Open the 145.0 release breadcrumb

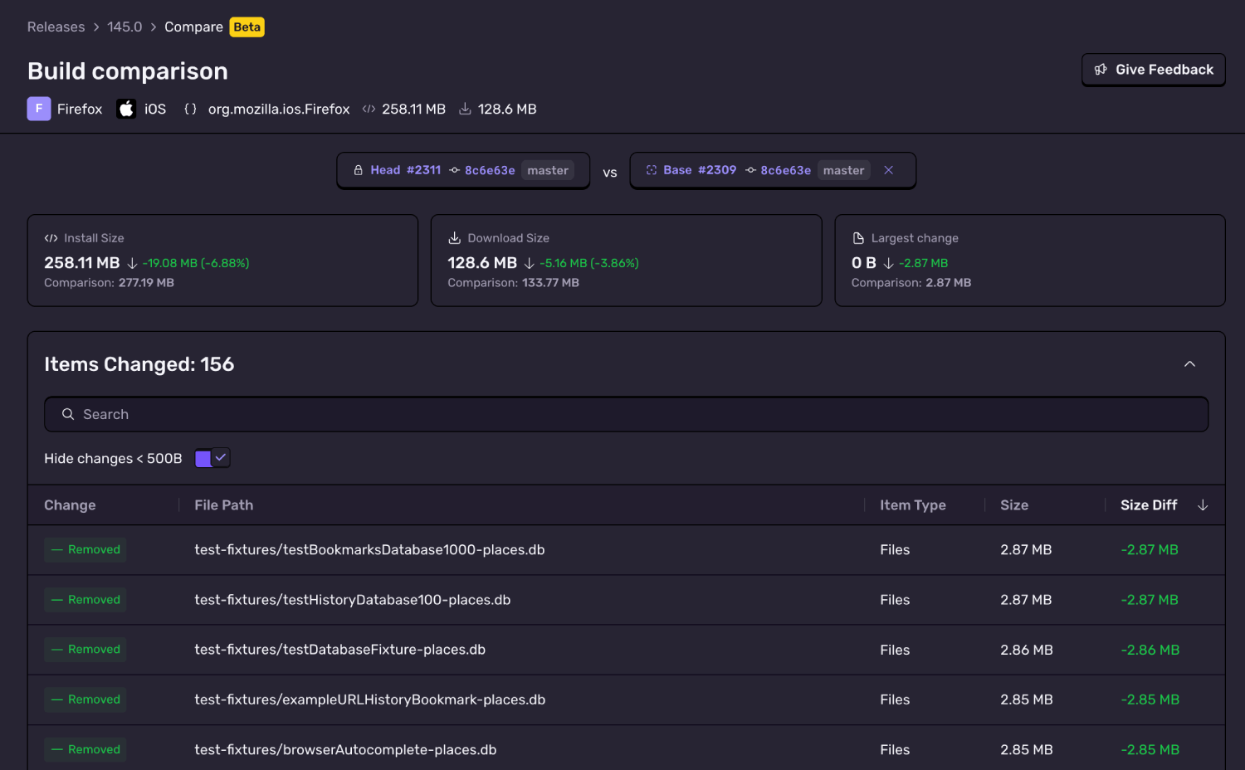[x=124, y=27]
